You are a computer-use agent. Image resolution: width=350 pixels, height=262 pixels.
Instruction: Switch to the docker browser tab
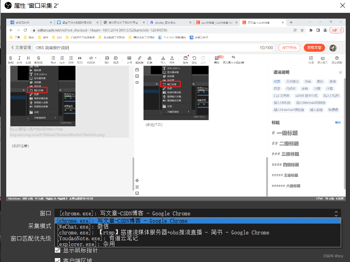pyautogui.click(x=170, y=22)
